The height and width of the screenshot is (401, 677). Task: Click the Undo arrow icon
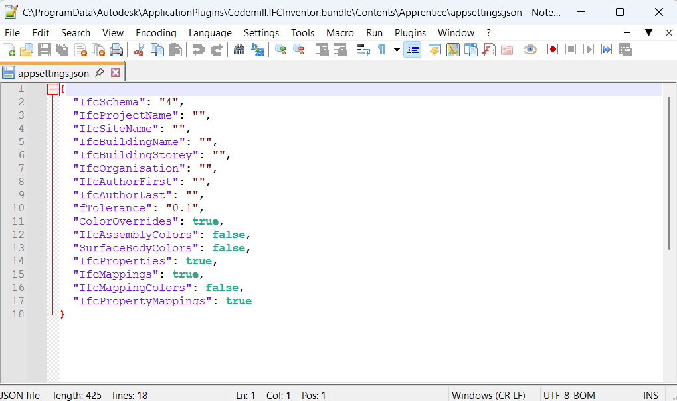(x=197, y=50)
